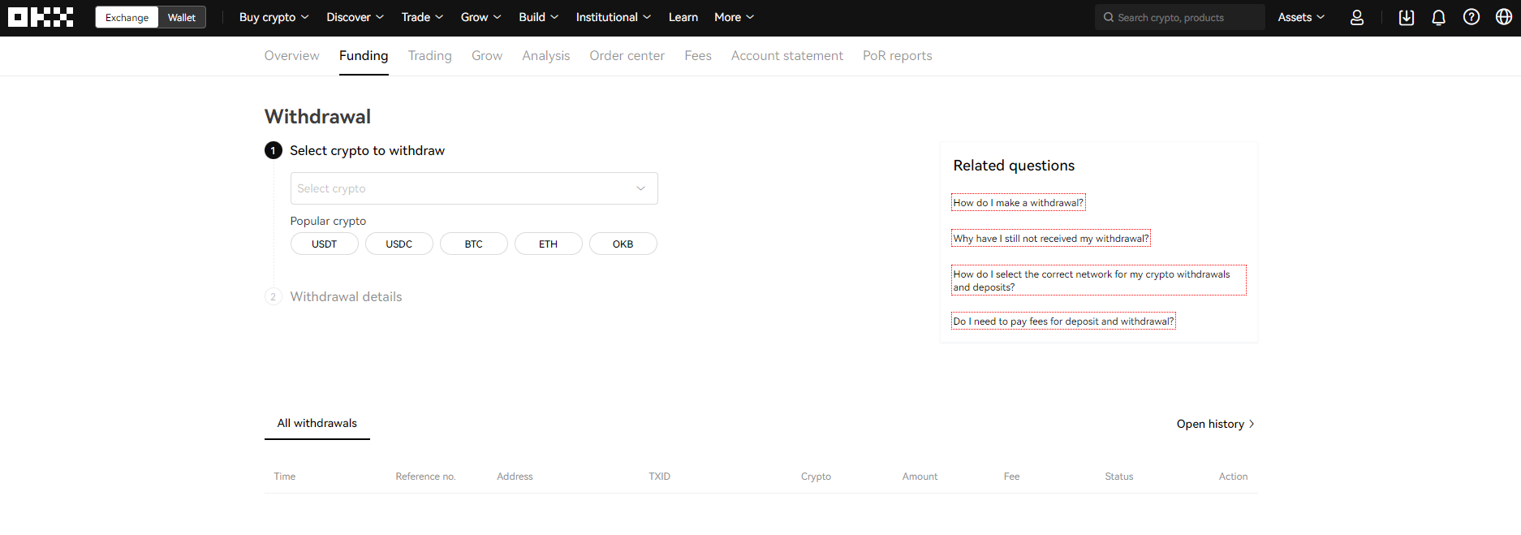Screen dimensions: 1521x535
Task: Open 'Do I need to pay fees' question
Action: coord(1063,321)
